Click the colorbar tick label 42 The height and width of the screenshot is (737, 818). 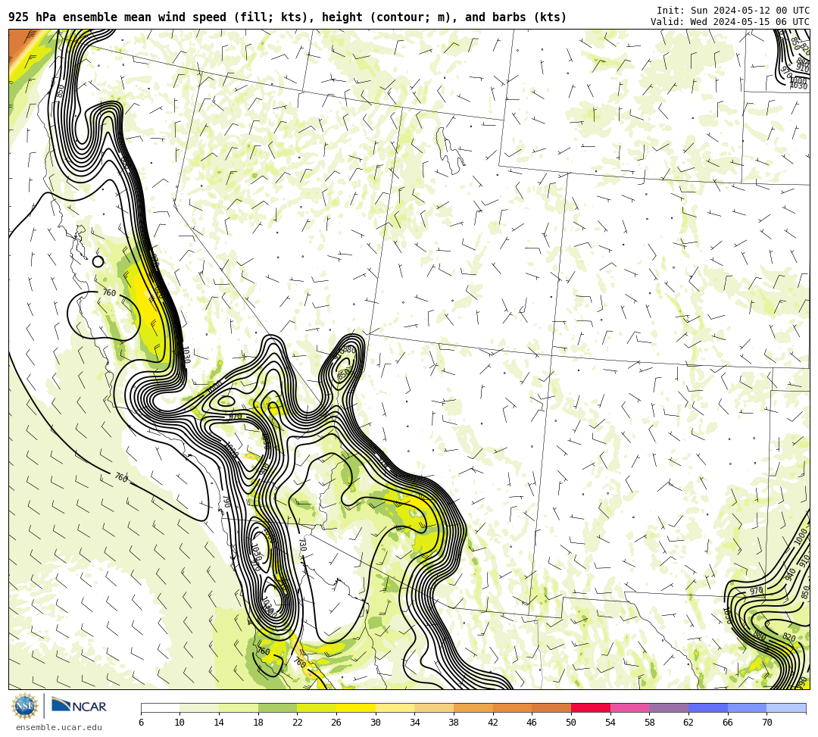493,723
